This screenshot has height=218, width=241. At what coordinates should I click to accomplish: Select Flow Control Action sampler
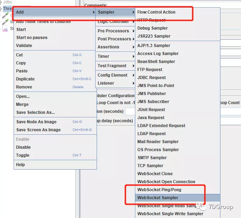156,12
